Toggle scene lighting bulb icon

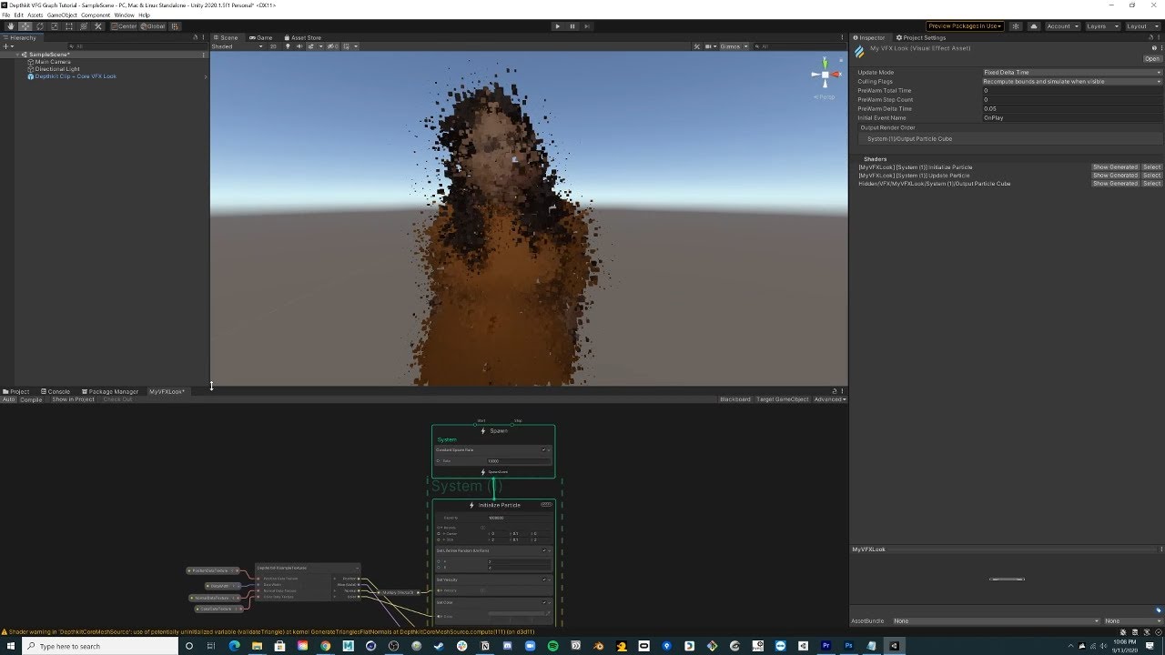point(289,46)
